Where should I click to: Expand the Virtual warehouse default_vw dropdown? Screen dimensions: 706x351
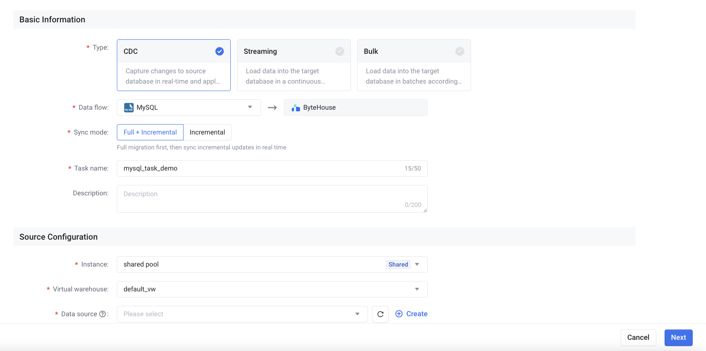272,289
